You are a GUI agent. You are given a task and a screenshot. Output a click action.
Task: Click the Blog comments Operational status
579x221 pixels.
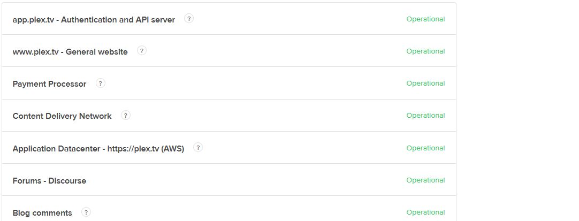[425, 212]
